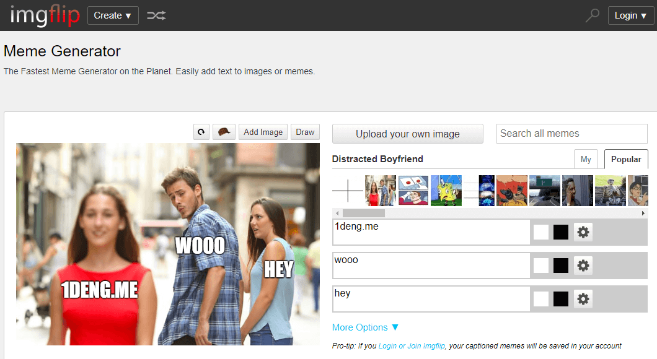
Task: Click the hey caption text box
Action: [431, 299]
